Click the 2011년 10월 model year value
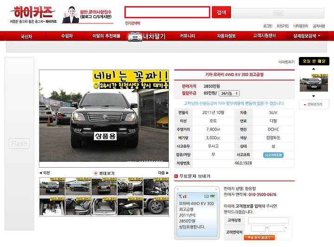The image size is (334, 247). coord(213,113)
